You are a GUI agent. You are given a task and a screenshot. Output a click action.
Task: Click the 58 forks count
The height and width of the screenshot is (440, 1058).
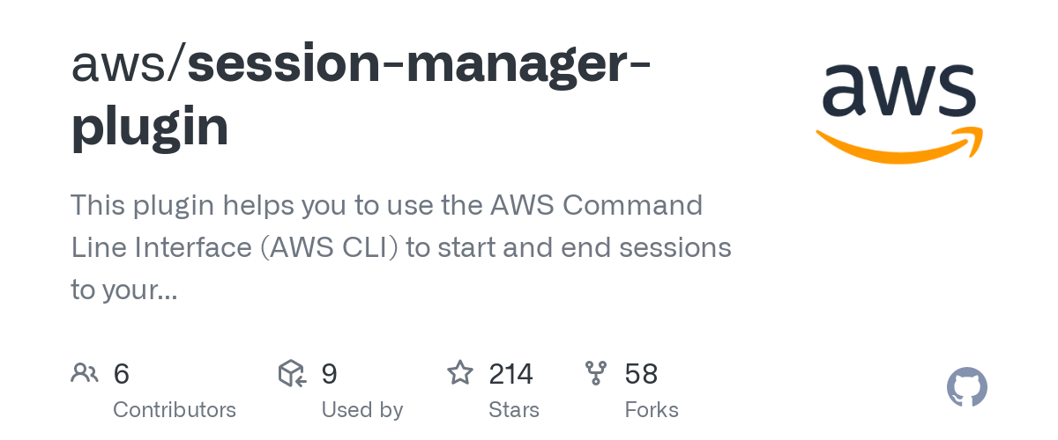click(641, 374)
